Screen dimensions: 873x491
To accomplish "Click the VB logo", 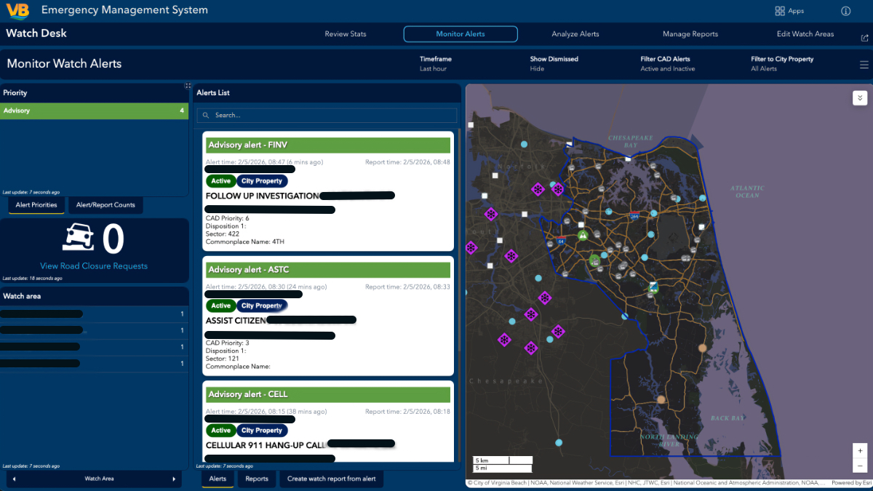I will point(18,10).
